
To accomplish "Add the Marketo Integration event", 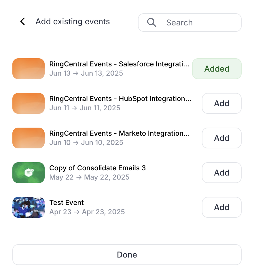I will click(222, 138).
